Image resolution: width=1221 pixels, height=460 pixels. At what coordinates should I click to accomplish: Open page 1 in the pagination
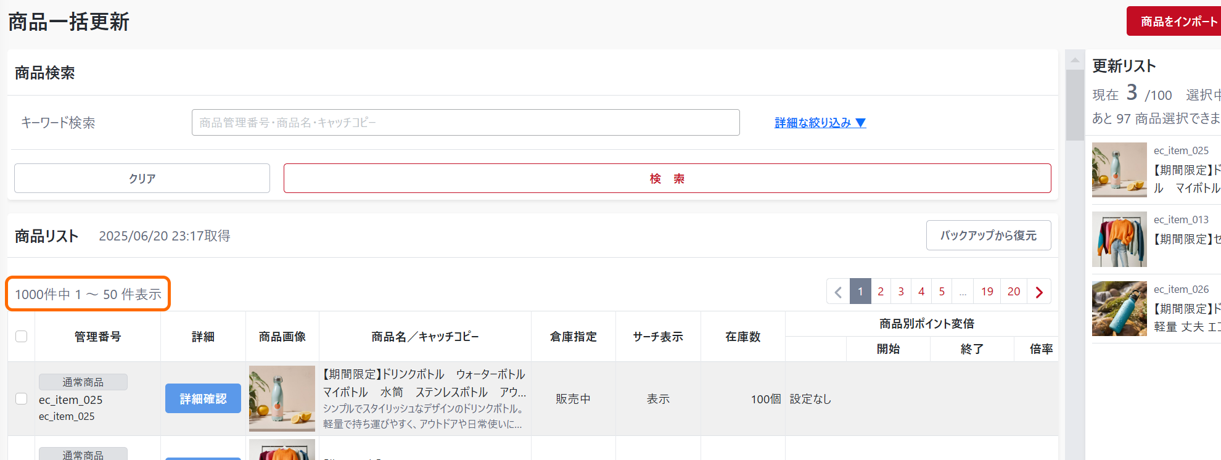(x=860, y=292)
